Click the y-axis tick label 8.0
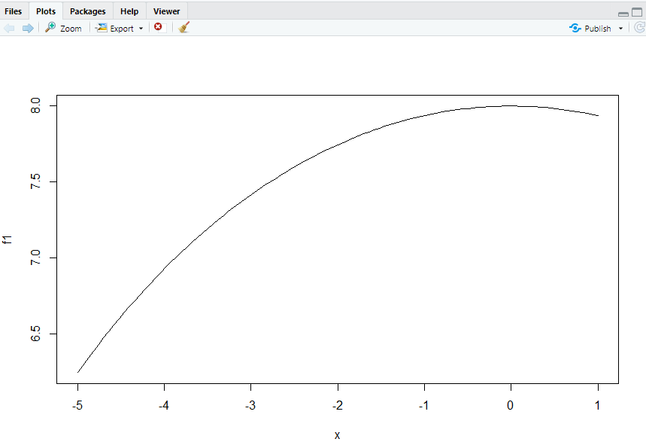The width and height of the screenshot is (646, 448). (35, 105)
